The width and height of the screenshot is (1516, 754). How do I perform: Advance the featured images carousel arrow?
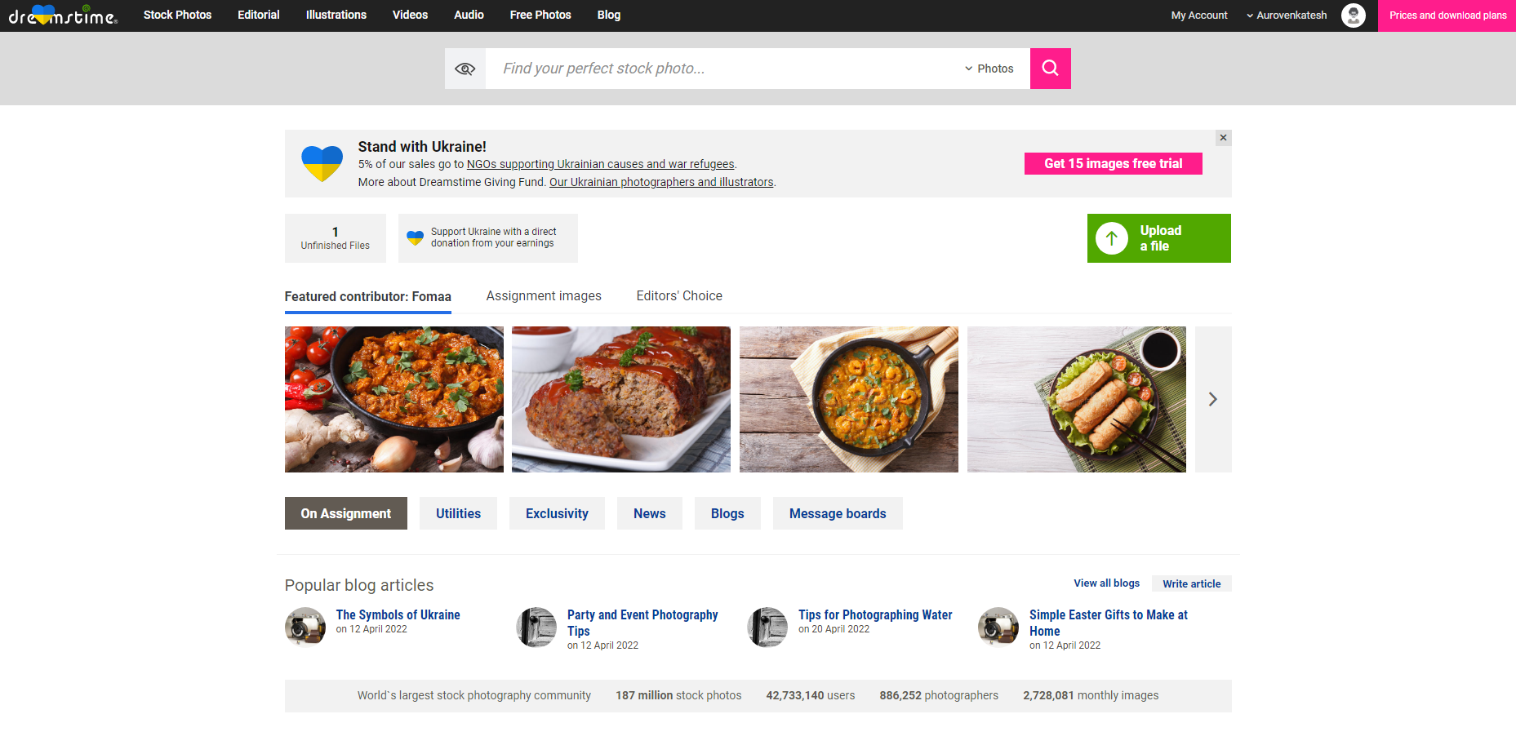click(x=1213, y=399)
